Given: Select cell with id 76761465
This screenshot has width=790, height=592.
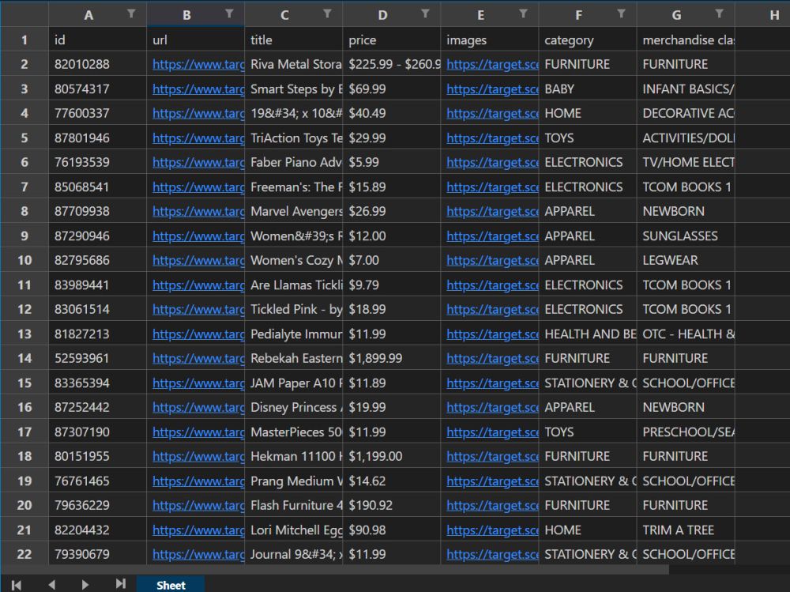Looking at the screenshot, I should click(x=98, y=481).
